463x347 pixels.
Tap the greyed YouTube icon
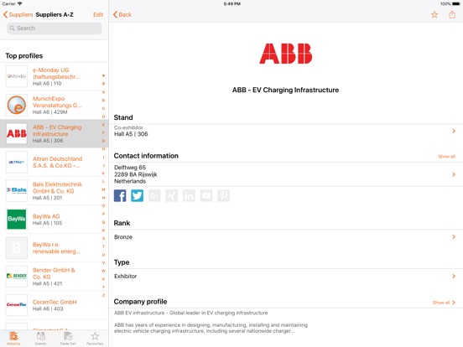206,195
